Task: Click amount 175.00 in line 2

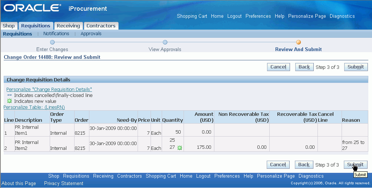Action: pos(204,147)
